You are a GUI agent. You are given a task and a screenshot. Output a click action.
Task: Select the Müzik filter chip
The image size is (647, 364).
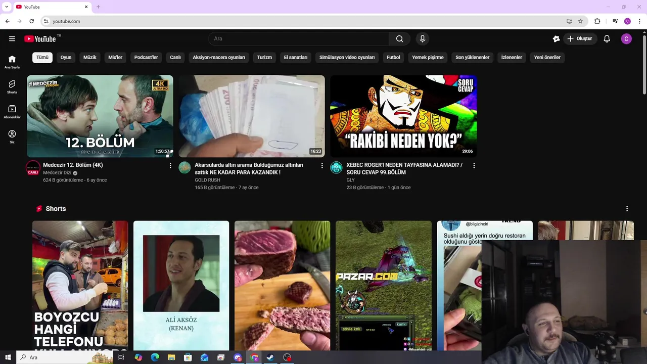coord(90,57)
